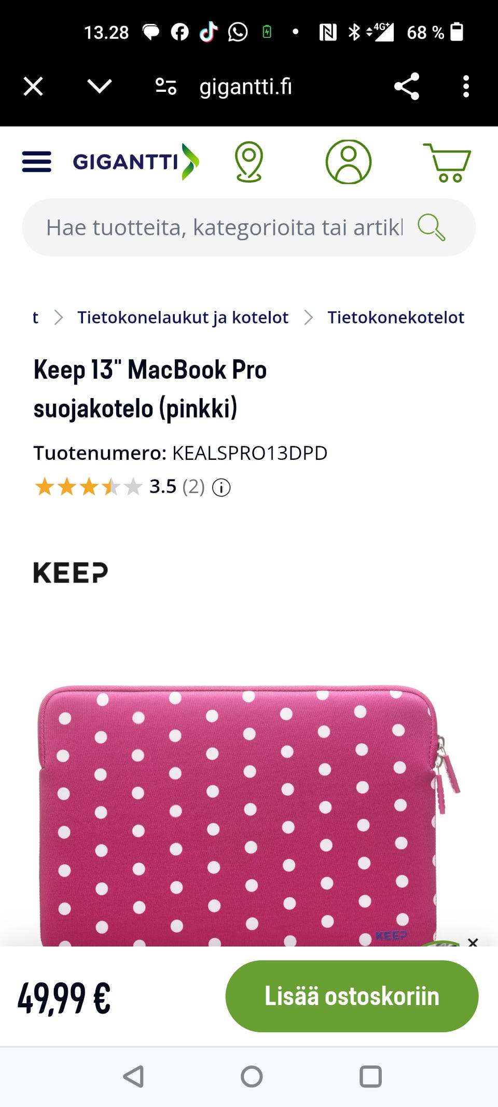Image resolution: width=498 pixels, height=1107 pixels.
Task: Tap the green search magnifier icon
Action: [431, 227]
